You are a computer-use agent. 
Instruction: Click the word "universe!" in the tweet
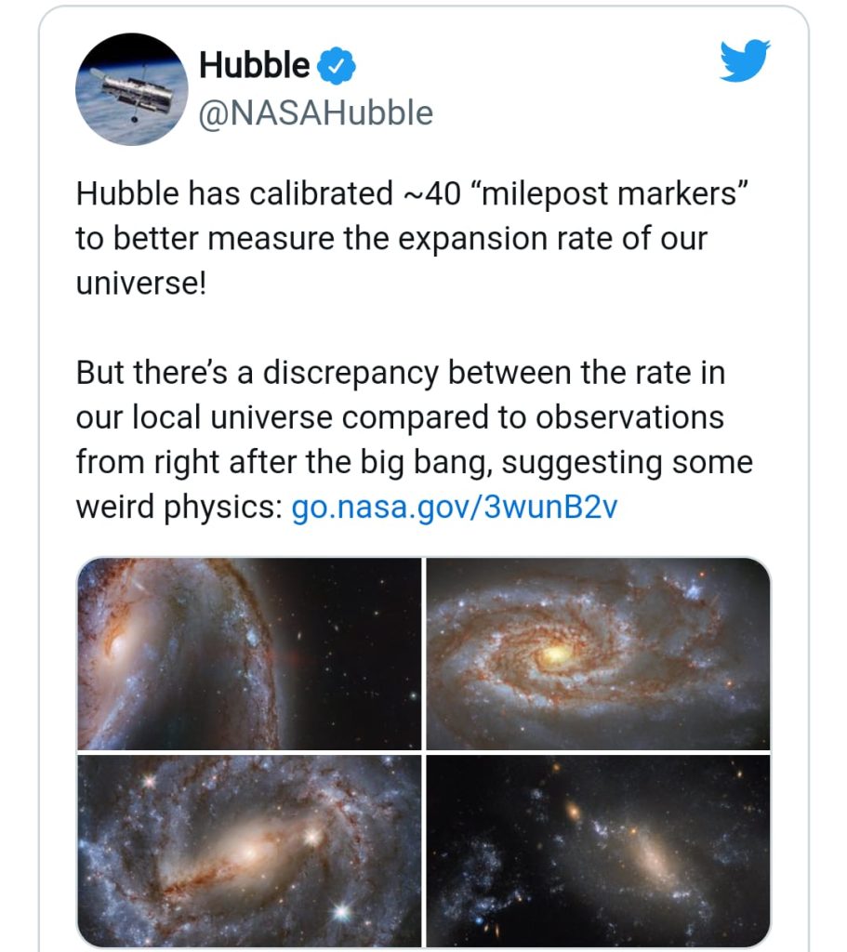click(x=139, y=283)
